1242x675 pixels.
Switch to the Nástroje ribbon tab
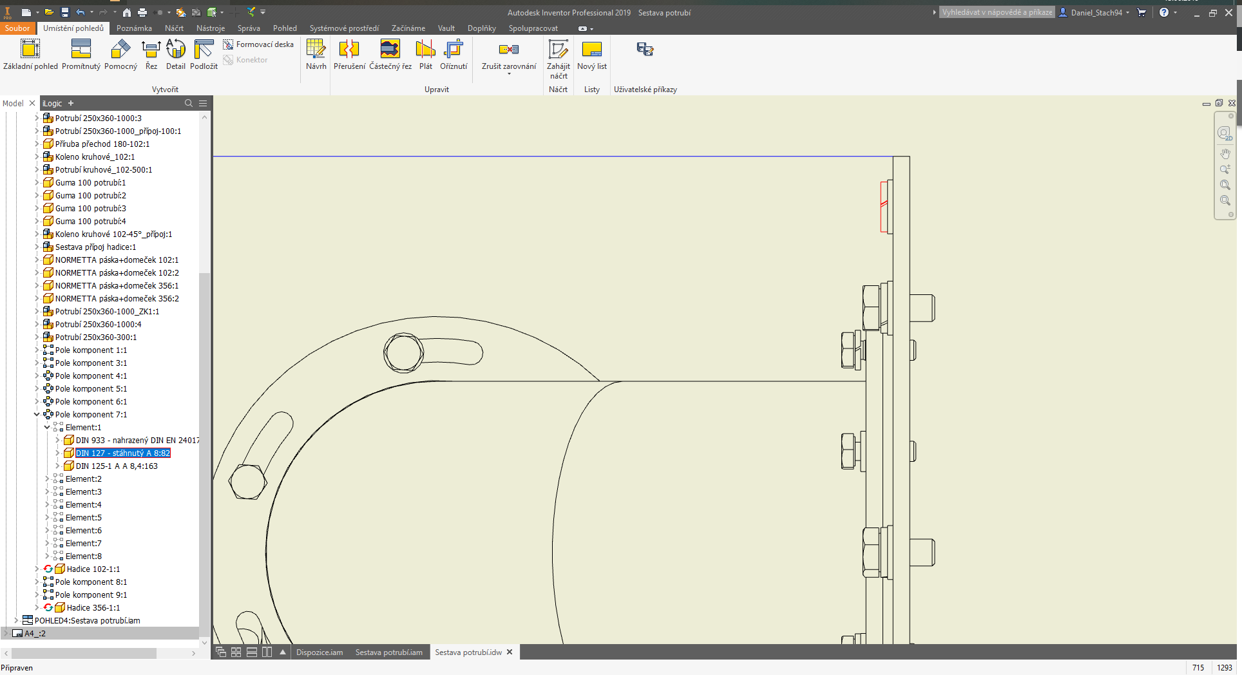(x=211, y=28)
